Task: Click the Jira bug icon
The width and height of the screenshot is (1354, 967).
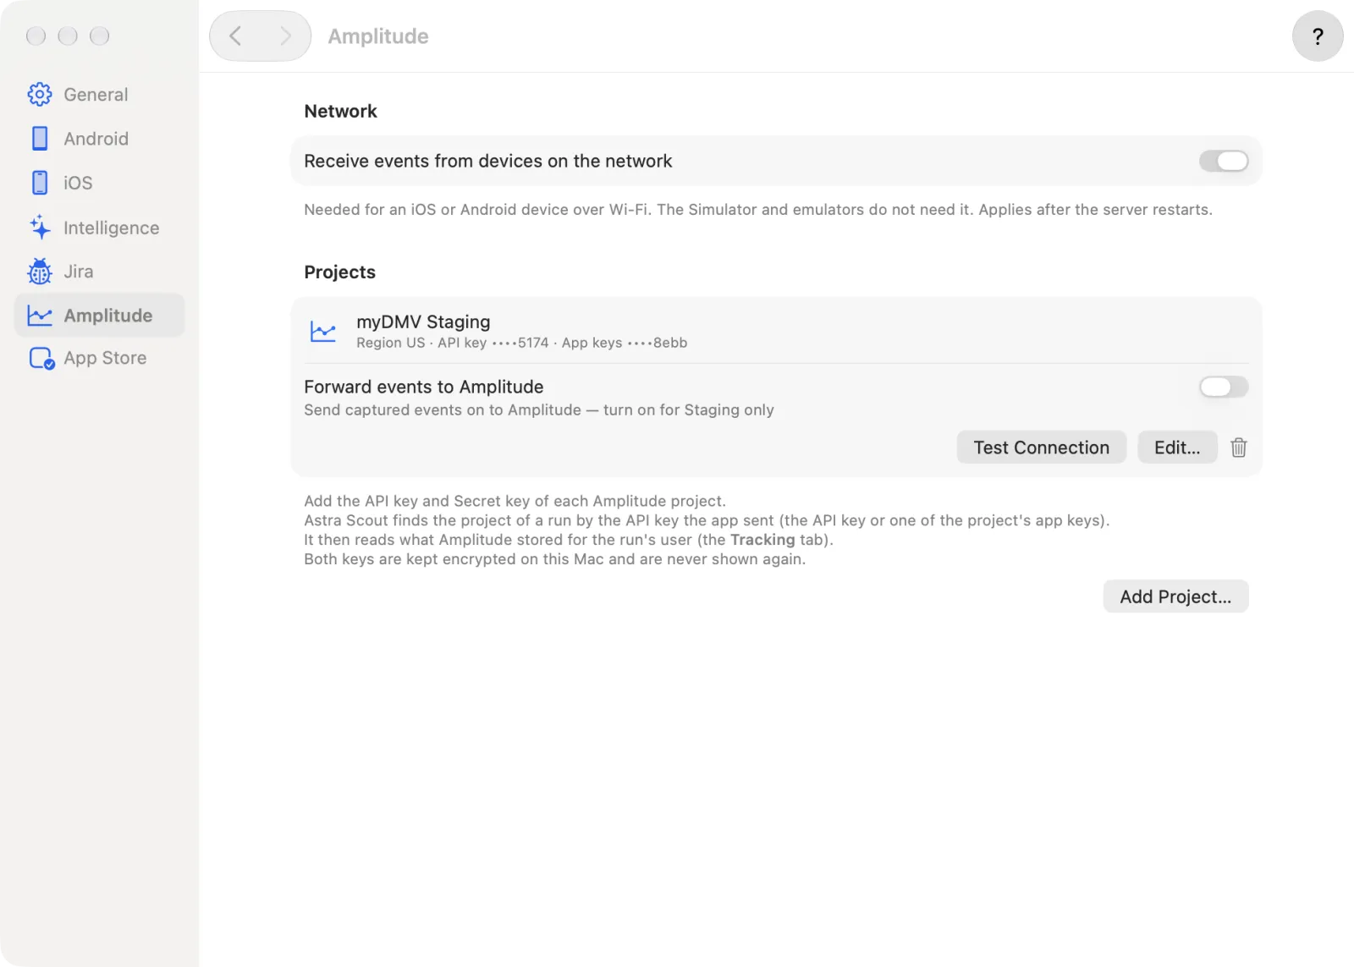Action: pos(40,272)
